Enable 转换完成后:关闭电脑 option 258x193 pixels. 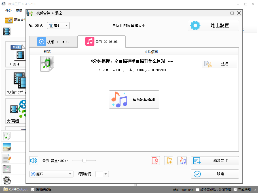tap(197, 189)
